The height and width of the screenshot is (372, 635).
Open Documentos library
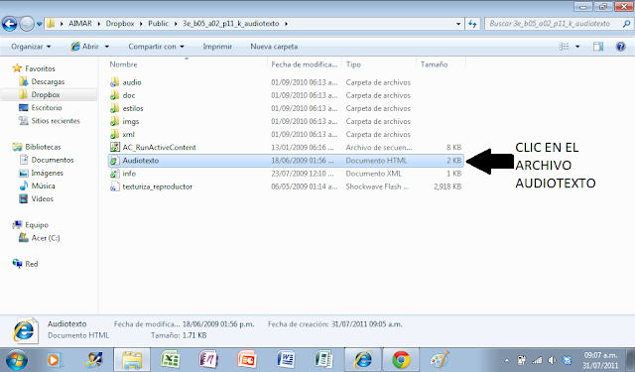(53, 160)
